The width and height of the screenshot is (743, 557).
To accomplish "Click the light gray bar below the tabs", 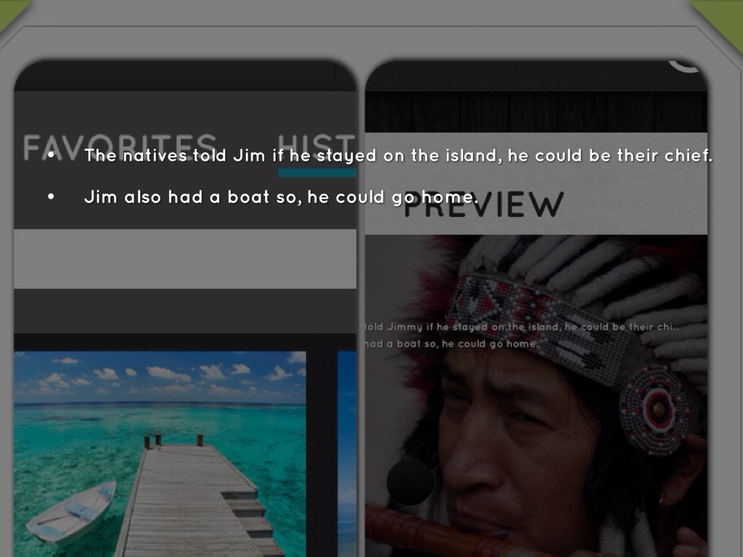I will click(185, 259).
